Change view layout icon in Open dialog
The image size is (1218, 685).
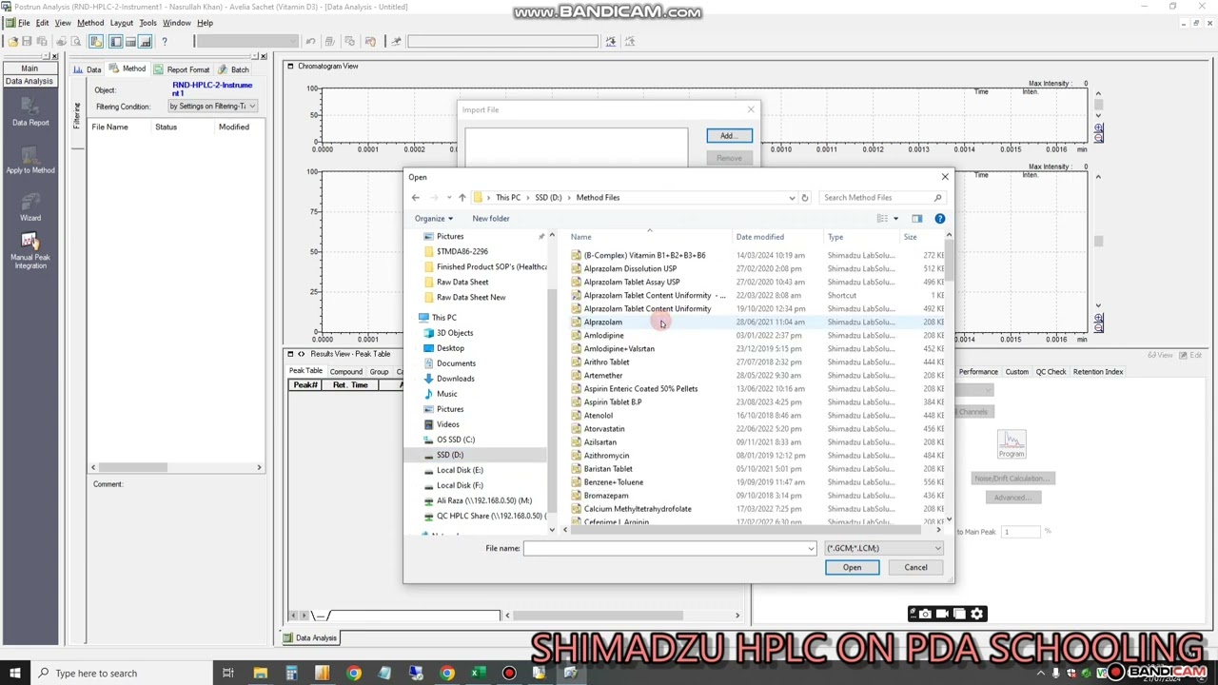click(x=882, y=219)
